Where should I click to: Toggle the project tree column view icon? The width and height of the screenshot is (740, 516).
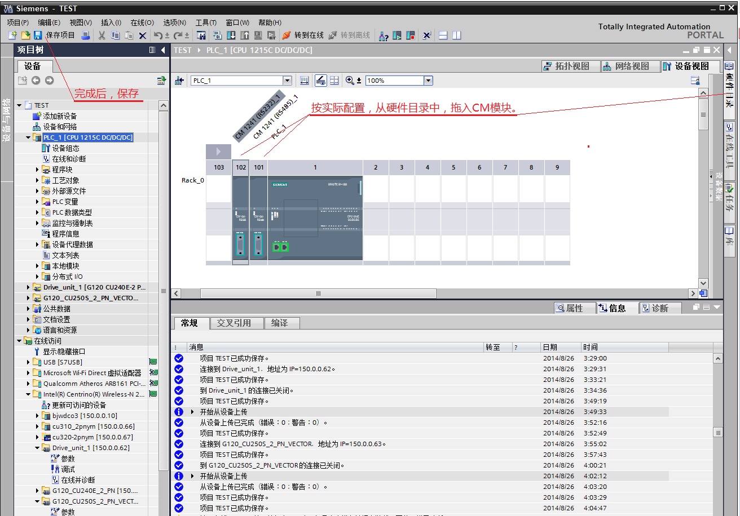tap(152, 50)
